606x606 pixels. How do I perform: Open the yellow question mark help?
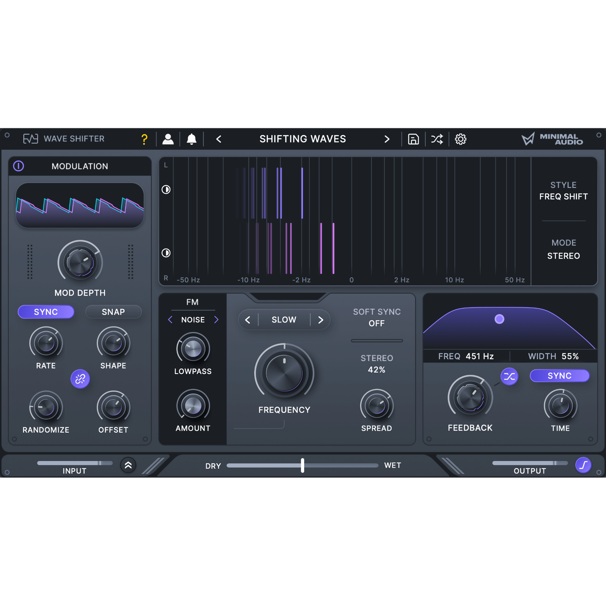[x=144, y=139]
